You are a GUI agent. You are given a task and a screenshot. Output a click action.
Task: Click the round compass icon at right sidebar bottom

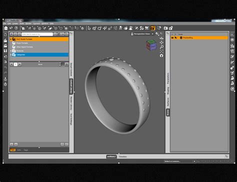[x=232, y=89]
